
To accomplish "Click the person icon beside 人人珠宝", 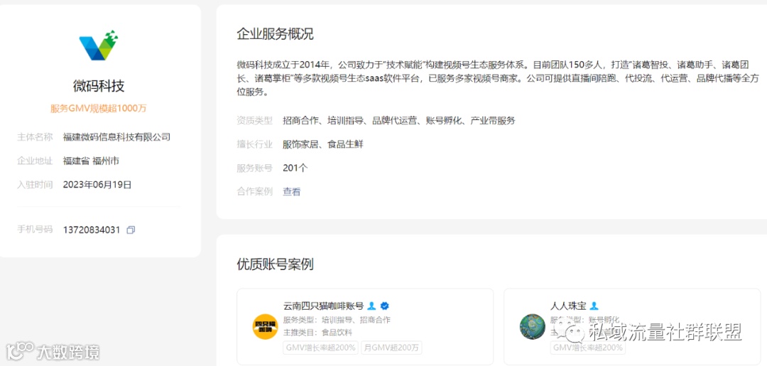I will tap(594, 306).
